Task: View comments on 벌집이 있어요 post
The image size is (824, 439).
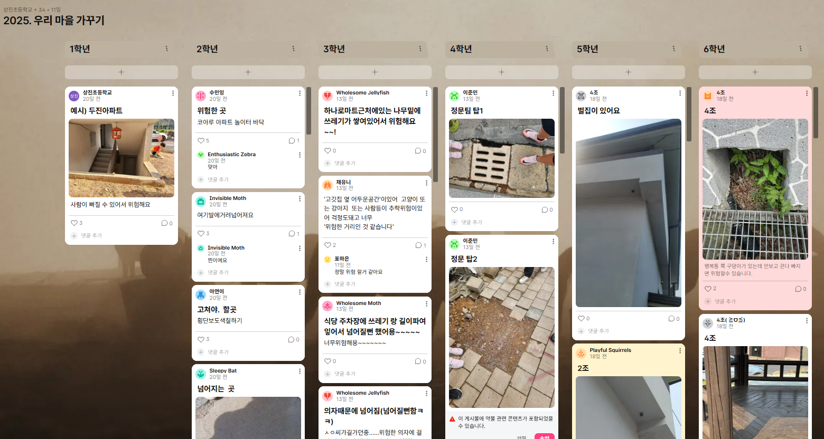Action: pyautogui.click(x=674, y=319)
